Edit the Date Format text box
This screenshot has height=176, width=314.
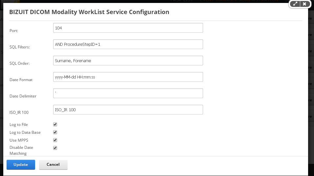point(128,77)
